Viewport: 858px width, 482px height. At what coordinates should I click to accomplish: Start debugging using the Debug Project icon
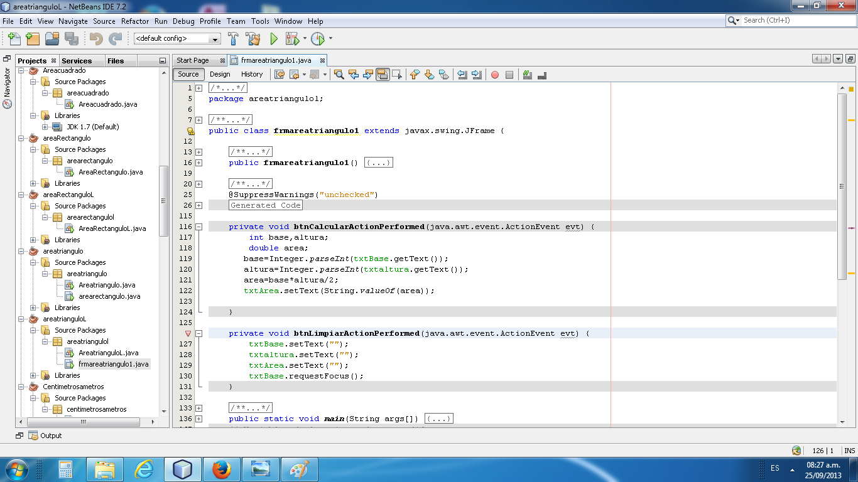[293, 39]
